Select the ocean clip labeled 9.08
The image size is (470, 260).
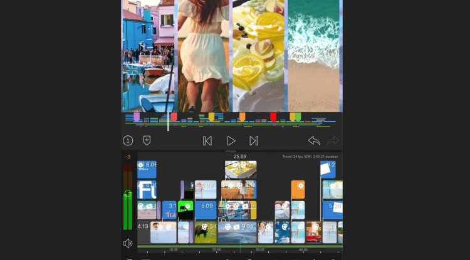coord(237,232)
